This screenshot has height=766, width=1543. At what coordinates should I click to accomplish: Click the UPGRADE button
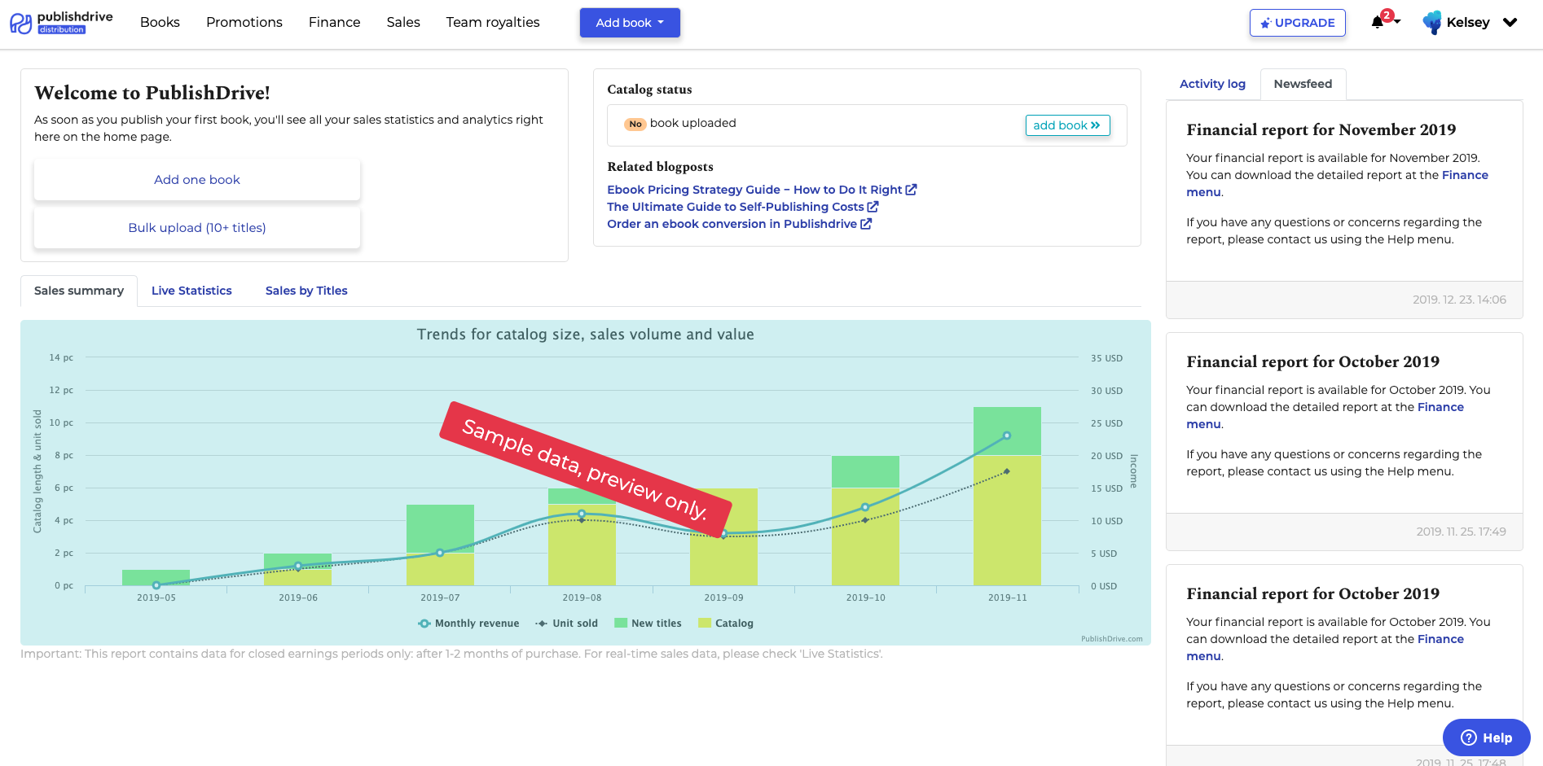pos(1297,23)
